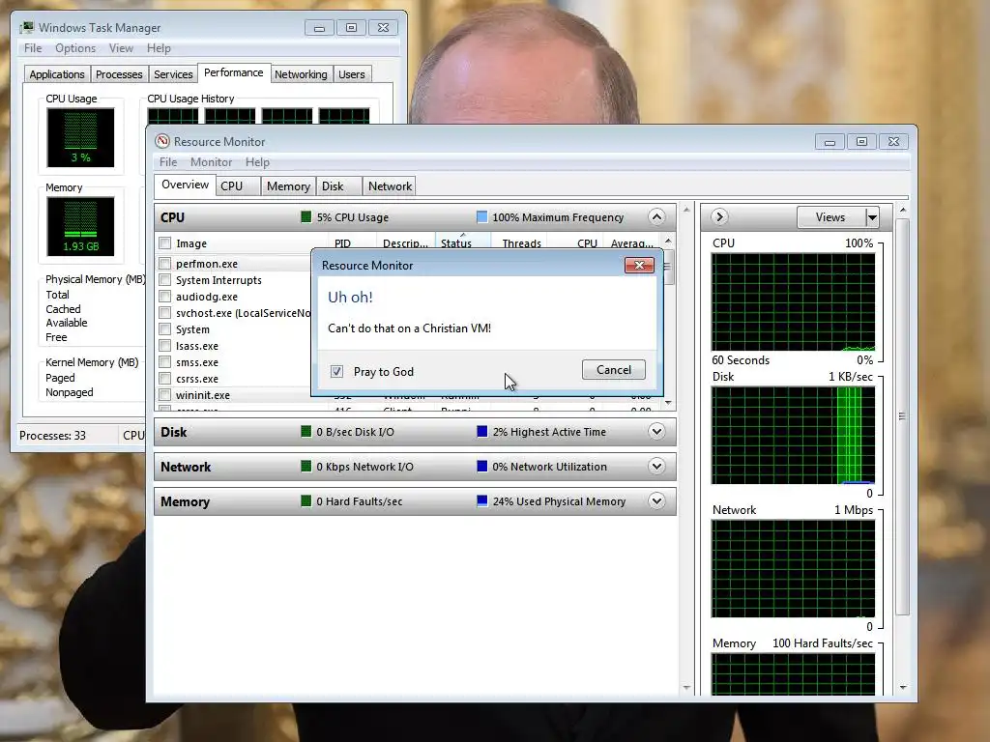Click Cancel in the Uh oh dialog
Viewport: 990px width, 742px height.
coord(614,370)
